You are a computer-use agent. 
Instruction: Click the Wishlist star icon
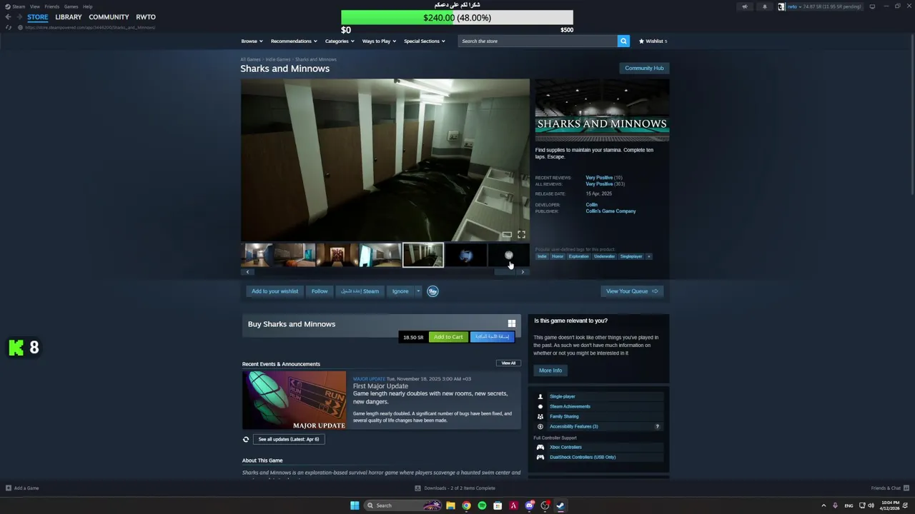(x=641, y=41)
